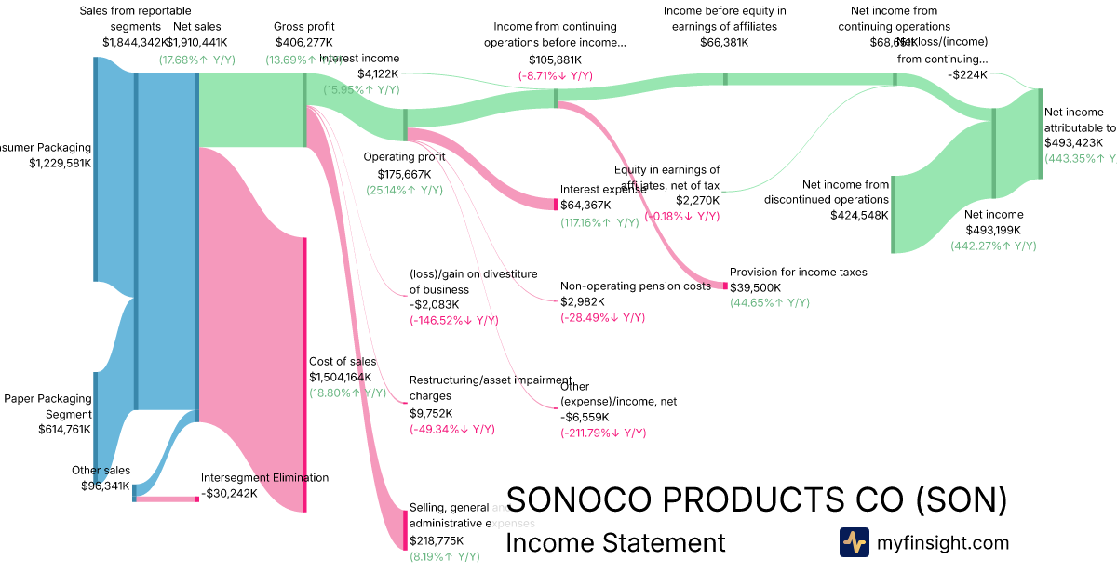Click the Gross profit green flow
Viewport: 1117px width, 586px height.
(251, 110)
